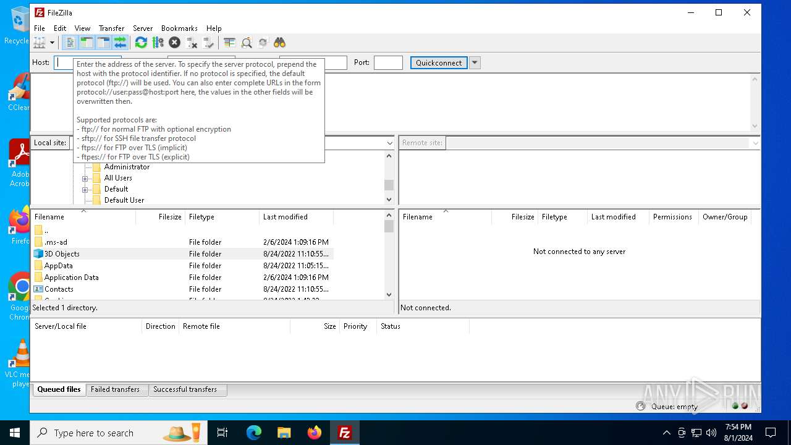
Task: Select the AppData folder row
Action: (182, 266)
